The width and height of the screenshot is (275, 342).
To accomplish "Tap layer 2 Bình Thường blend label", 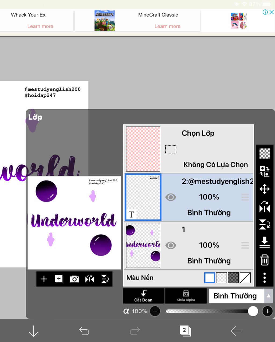I will [209, 213].
